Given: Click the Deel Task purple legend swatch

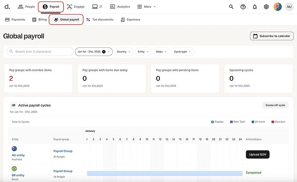Looking at the screenshot, I should [x=231, y=122].
